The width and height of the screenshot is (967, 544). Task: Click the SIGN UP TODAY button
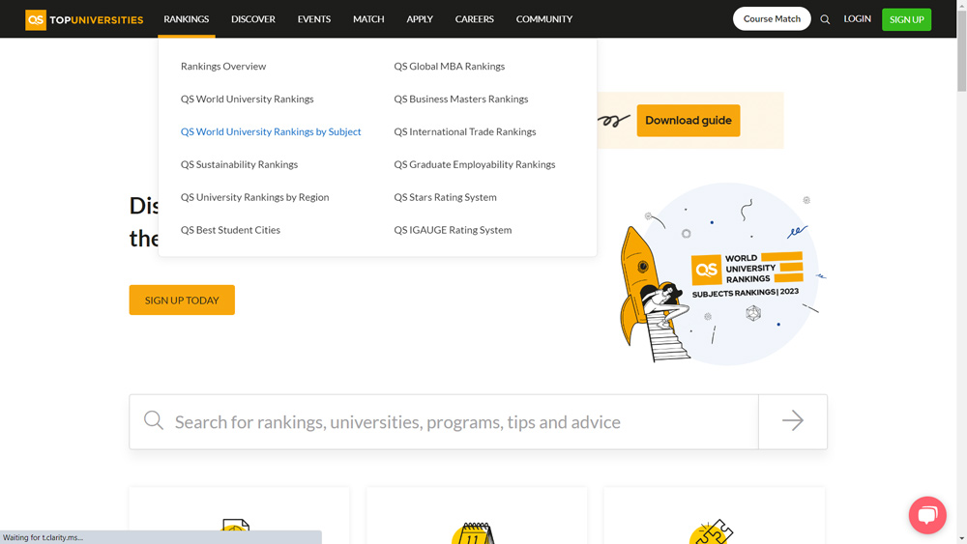182,301
